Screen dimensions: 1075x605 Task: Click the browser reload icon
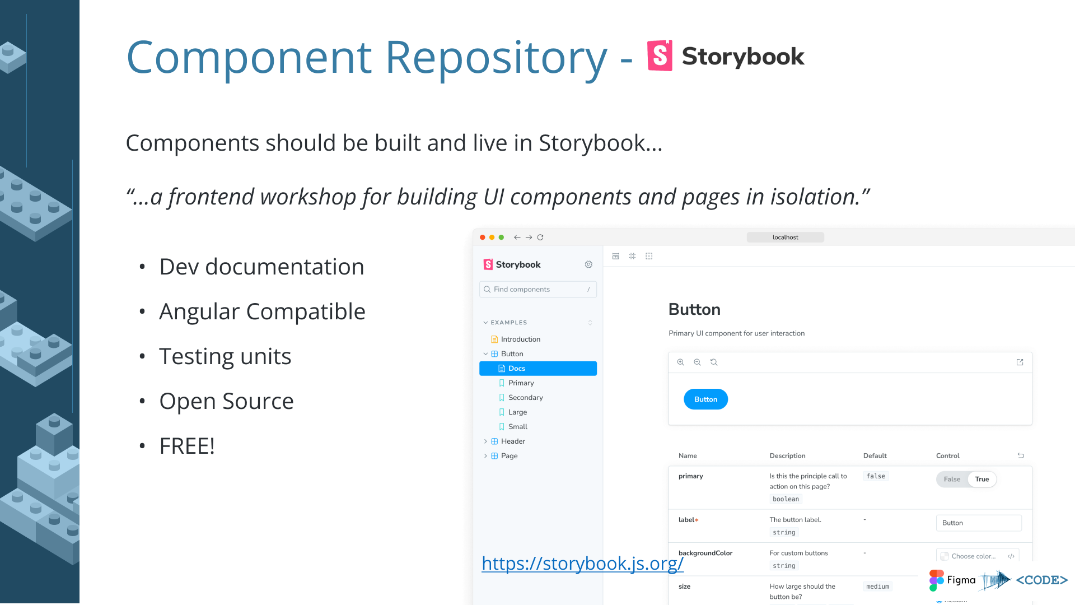(x=540, y=238)
